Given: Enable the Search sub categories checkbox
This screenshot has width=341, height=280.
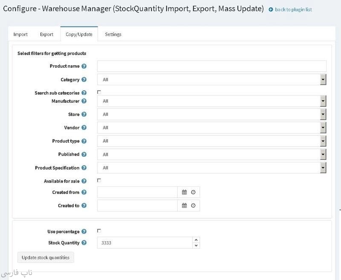Looking at the screenshot, I should (99, 92).
